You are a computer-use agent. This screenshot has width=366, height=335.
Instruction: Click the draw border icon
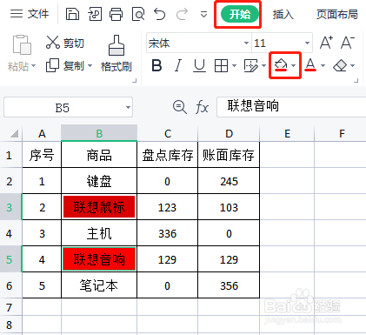[x=251, y=66]
